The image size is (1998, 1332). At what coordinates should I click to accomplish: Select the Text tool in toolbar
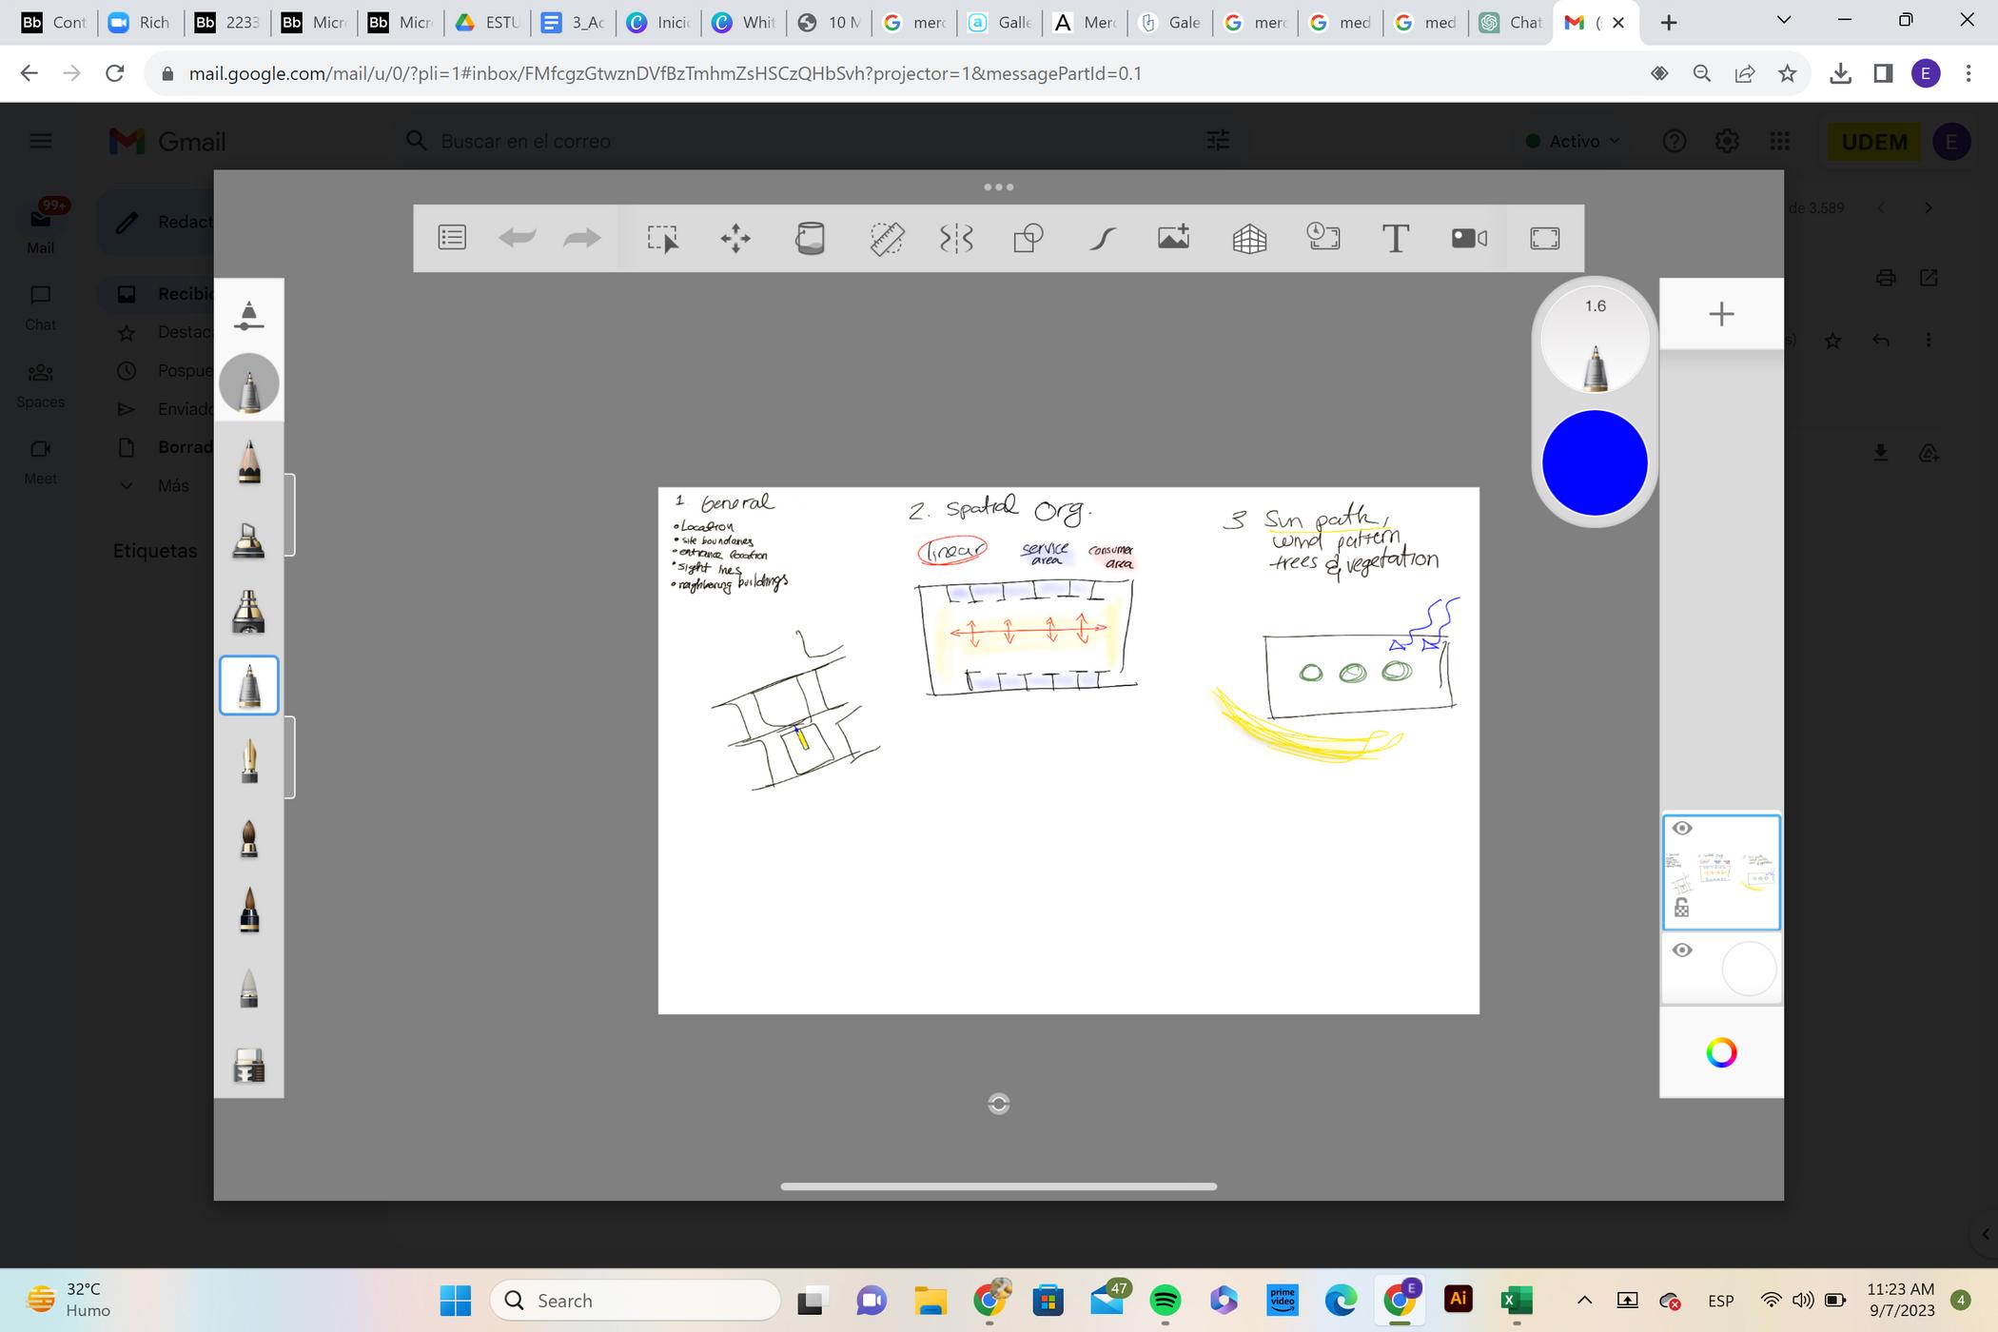click(x=1395, y=238)
